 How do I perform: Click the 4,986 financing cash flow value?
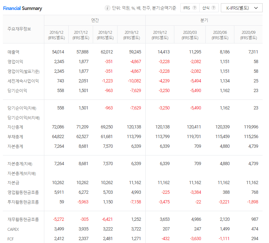(x=196, y=220)
